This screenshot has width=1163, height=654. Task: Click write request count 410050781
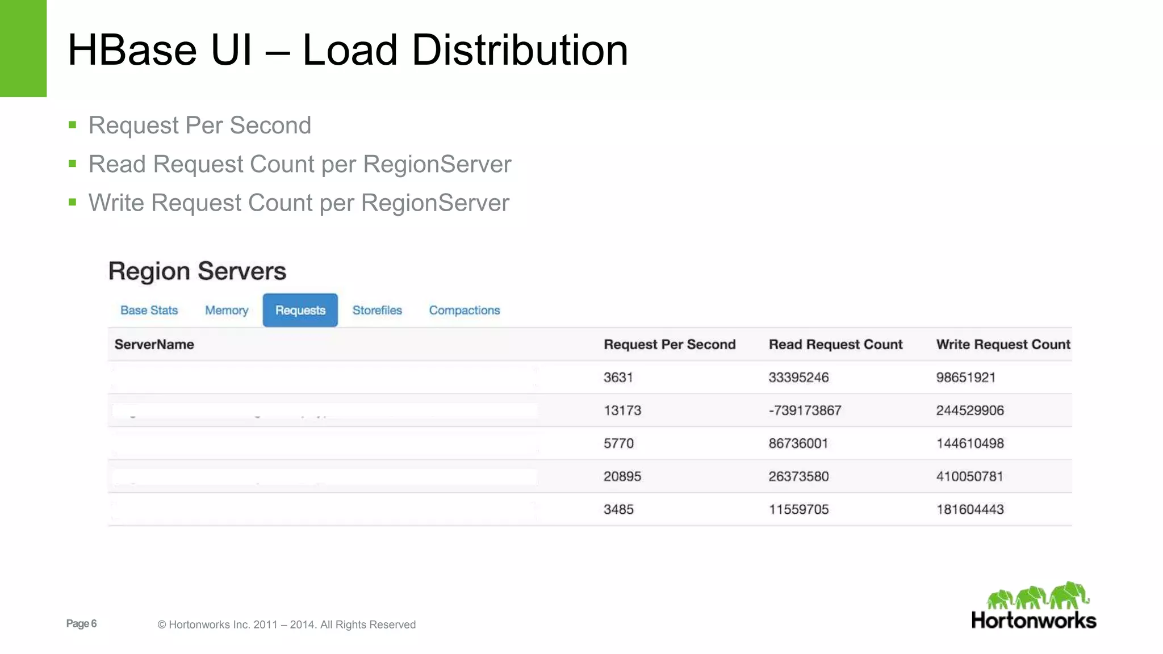pos(969,476)
